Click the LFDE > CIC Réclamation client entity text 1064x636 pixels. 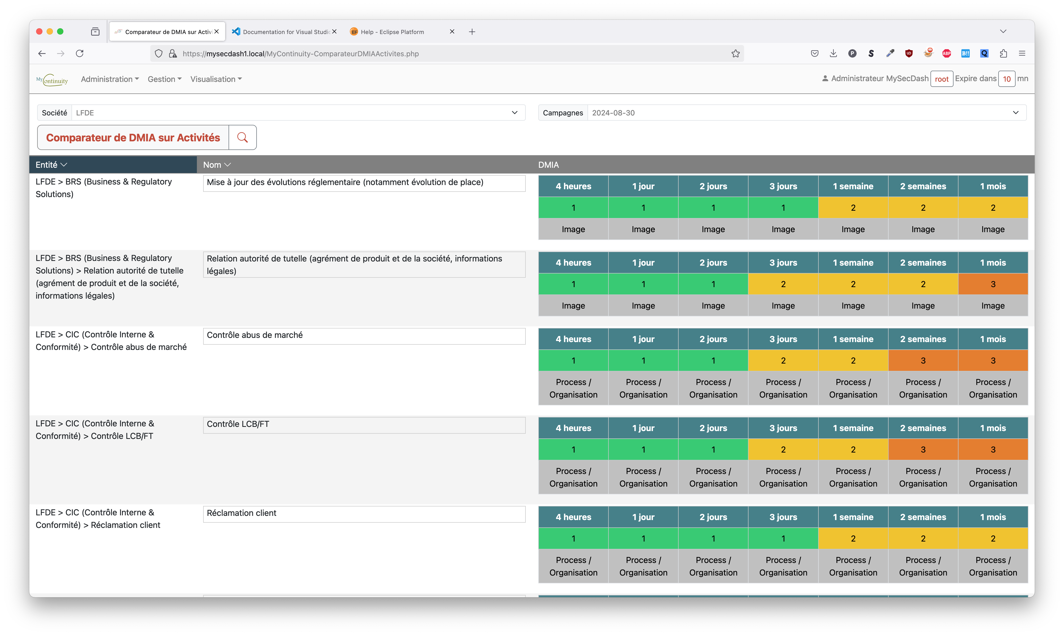pos(98,518)
